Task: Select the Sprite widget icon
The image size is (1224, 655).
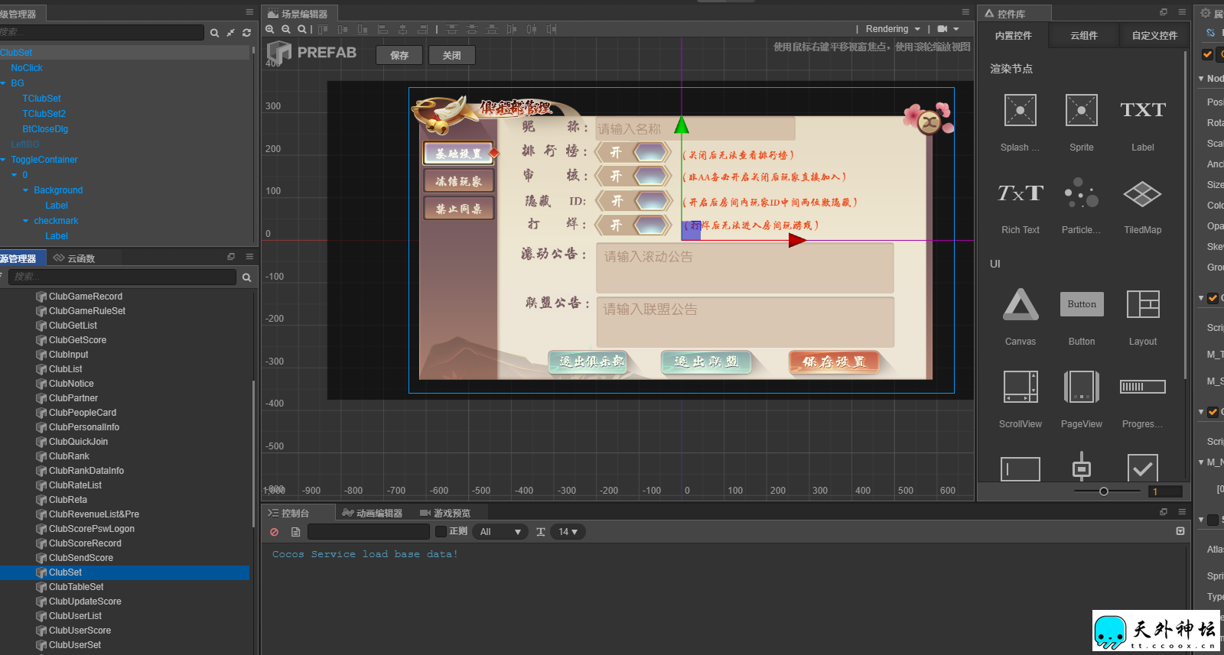Action: click(1082, 111)
